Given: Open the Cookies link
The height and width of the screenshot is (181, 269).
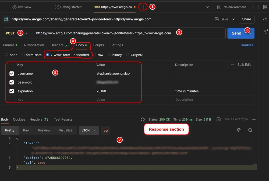Looking at the screenshot, I should 247,45.
